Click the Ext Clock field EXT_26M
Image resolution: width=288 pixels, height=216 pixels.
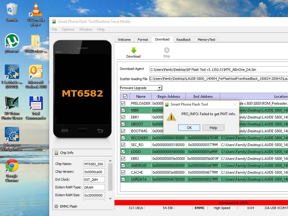94,179
